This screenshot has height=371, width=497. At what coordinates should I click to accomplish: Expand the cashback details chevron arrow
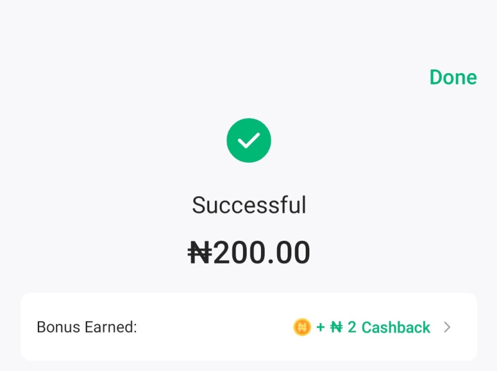pos(447,327)
